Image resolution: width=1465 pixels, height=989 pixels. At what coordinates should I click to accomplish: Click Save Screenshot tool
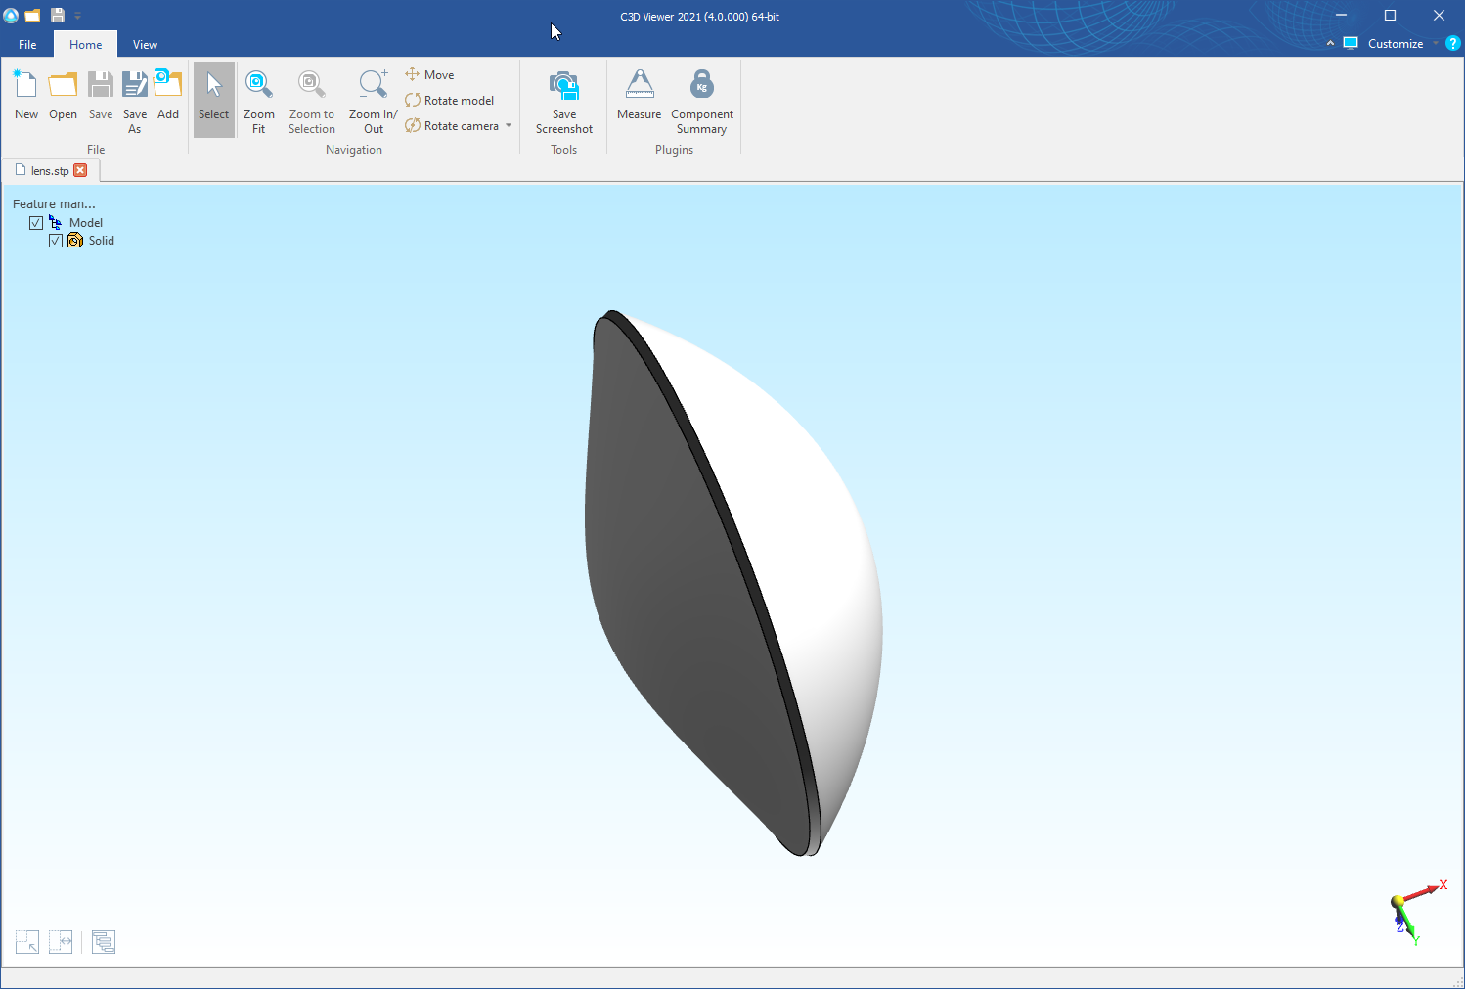pos(563,100)
